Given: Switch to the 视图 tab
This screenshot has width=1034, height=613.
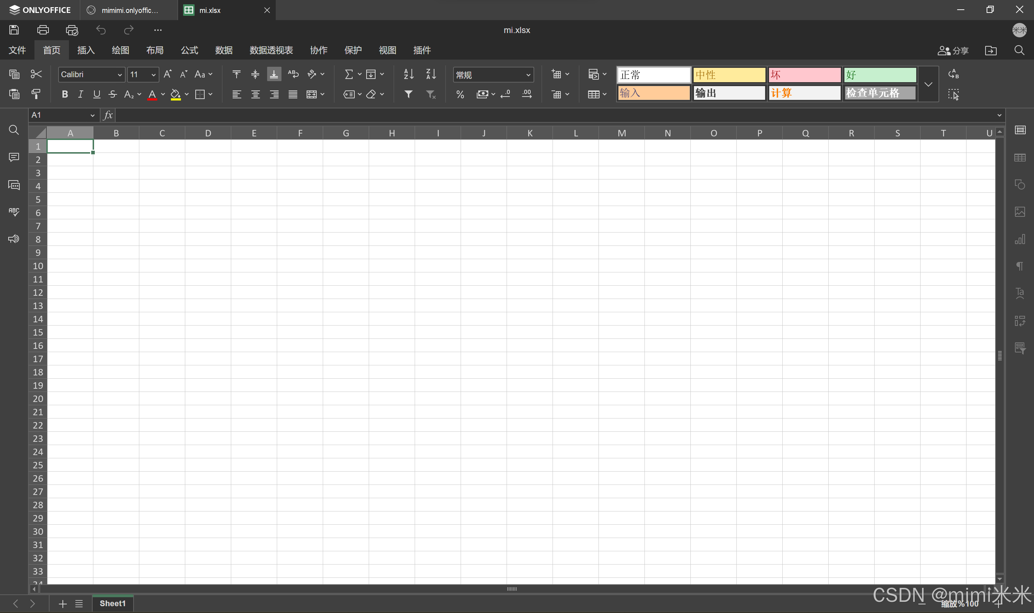Looking at the screenshot, I should pos(387,50).
